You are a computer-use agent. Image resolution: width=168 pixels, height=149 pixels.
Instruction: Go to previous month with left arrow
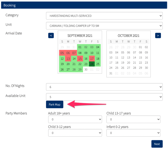pyautogui.click(x=51, y=35)
